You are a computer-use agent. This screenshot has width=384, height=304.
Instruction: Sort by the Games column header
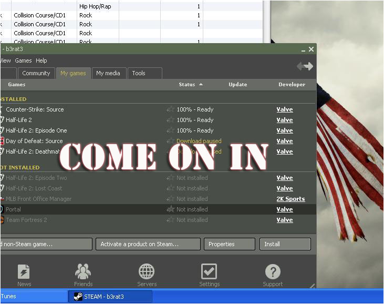click(17, 84)
